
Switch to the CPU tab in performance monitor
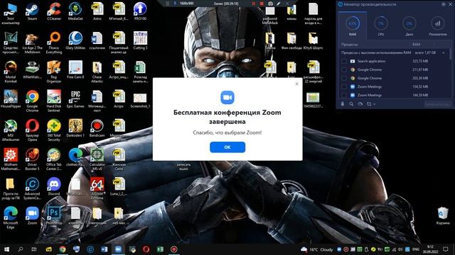(381, 26)
